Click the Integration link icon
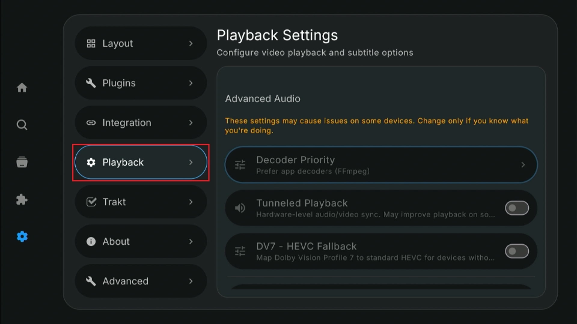The image size is (577, 324). click(x=91, y=123)
